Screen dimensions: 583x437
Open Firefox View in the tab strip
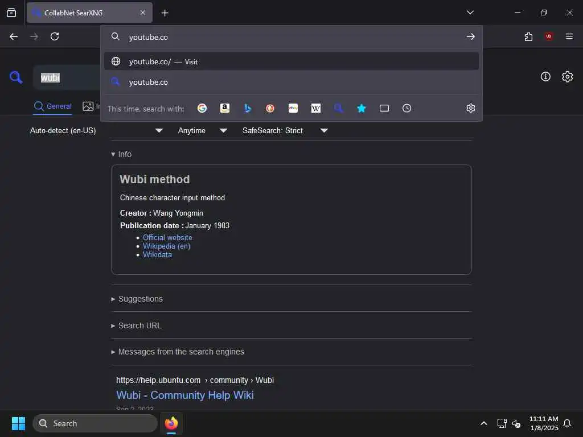11,13
